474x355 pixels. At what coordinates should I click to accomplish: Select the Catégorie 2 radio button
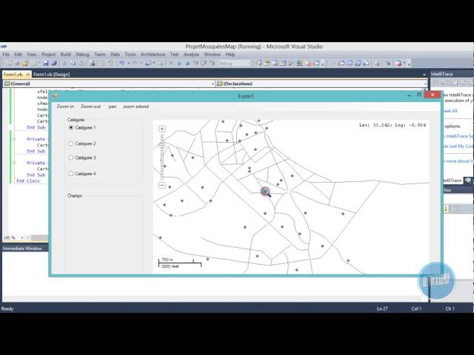(71, 143)
